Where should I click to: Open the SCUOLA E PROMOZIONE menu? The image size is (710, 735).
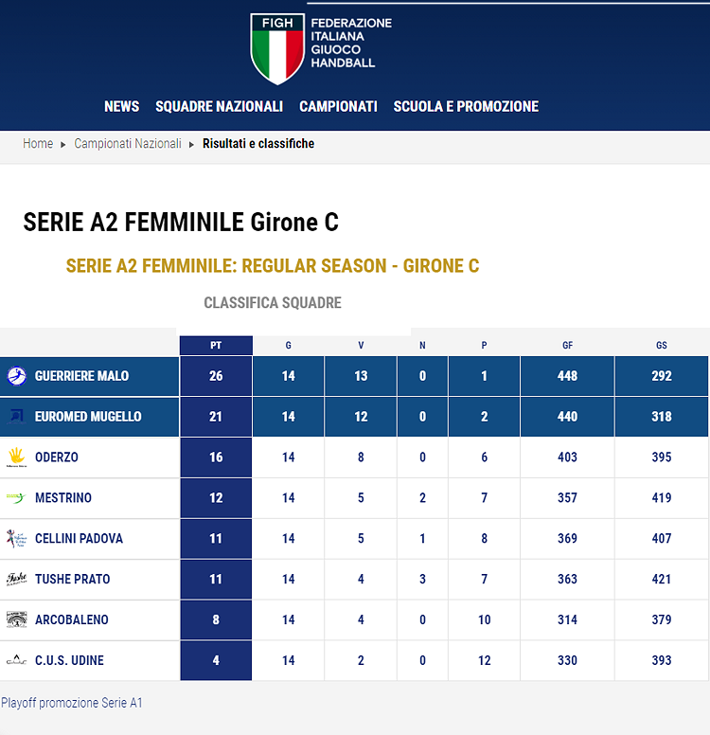pos(467,106)
